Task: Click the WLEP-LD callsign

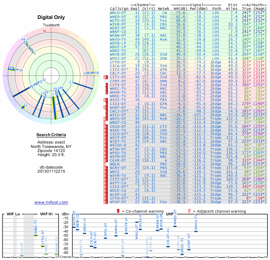Action: pos(118,194)
